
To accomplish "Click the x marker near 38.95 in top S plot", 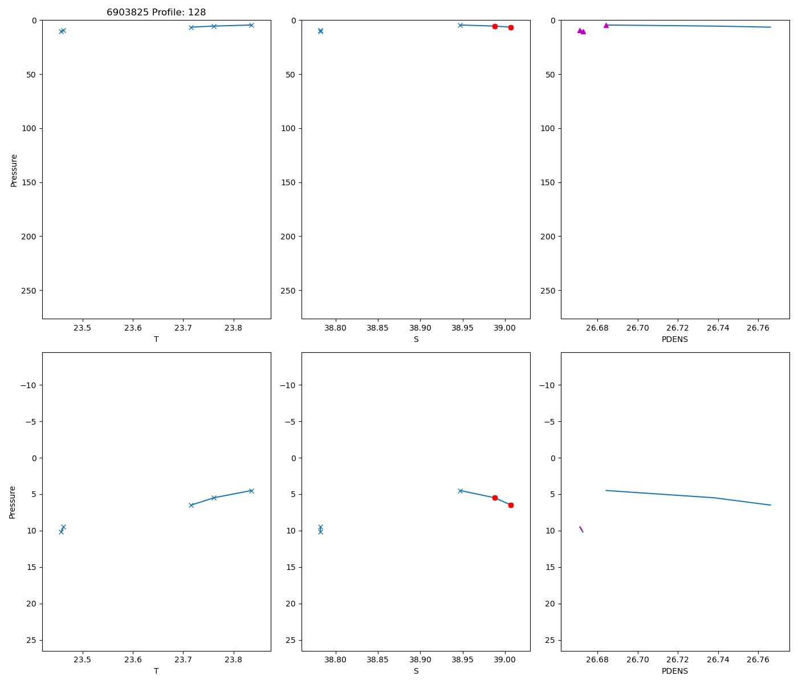I will [460, 25].
